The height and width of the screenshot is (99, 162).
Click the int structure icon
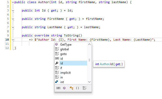click(57, 82)
